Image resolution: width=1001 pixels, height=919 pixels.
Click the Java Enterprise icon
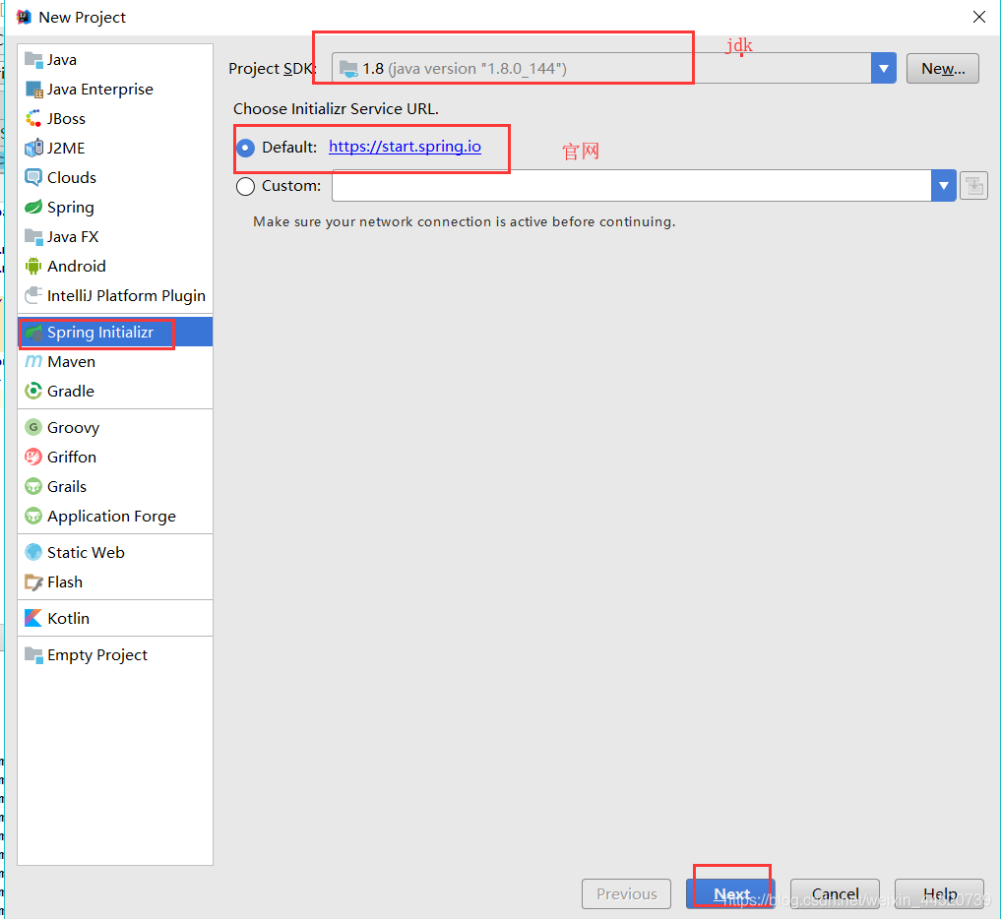tap(33, 89)
